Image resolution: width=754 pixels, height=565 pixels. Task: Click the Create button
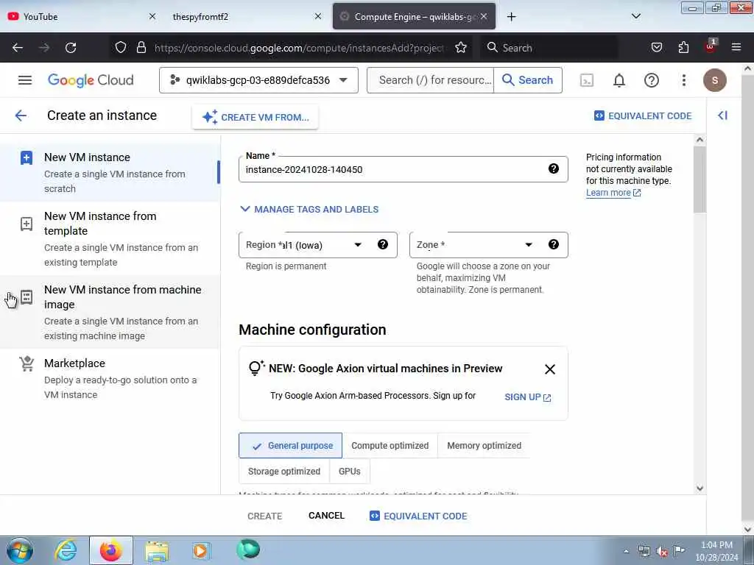(264, 516)
